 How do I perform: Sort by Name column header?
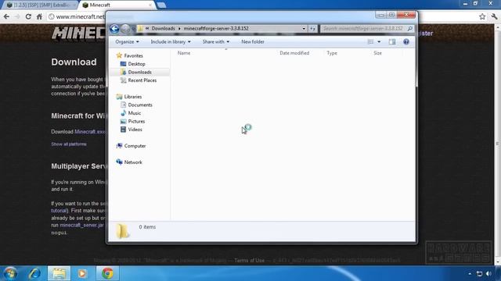pyautogui.click(x=184, y=53)
